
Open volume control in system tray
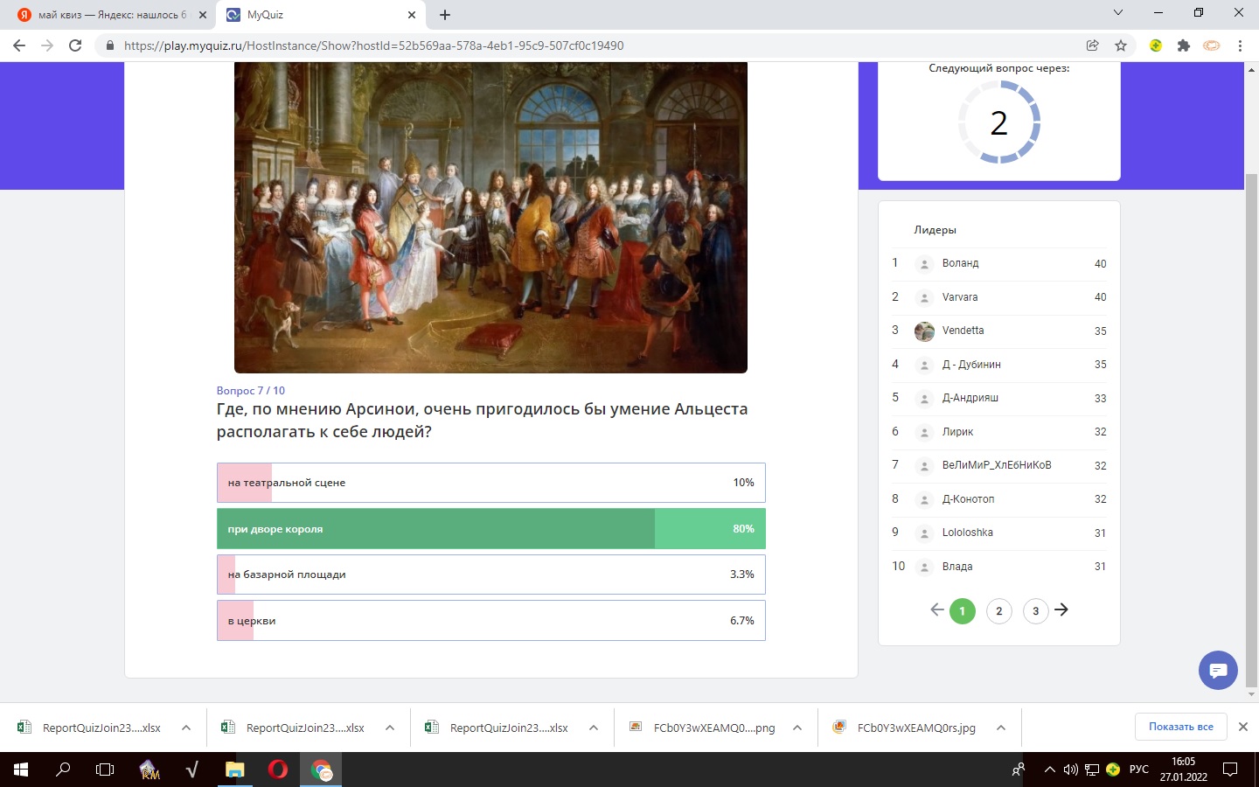1071,770
